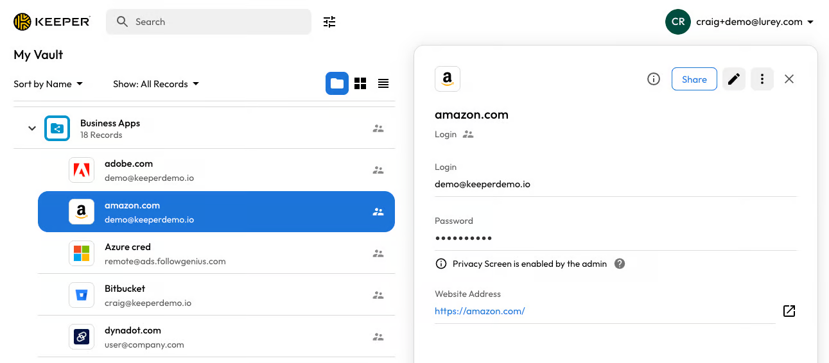
Task: Open the craig+demo@lurey.com account menu
Action: pyautogui.click(x=740, y=22)
